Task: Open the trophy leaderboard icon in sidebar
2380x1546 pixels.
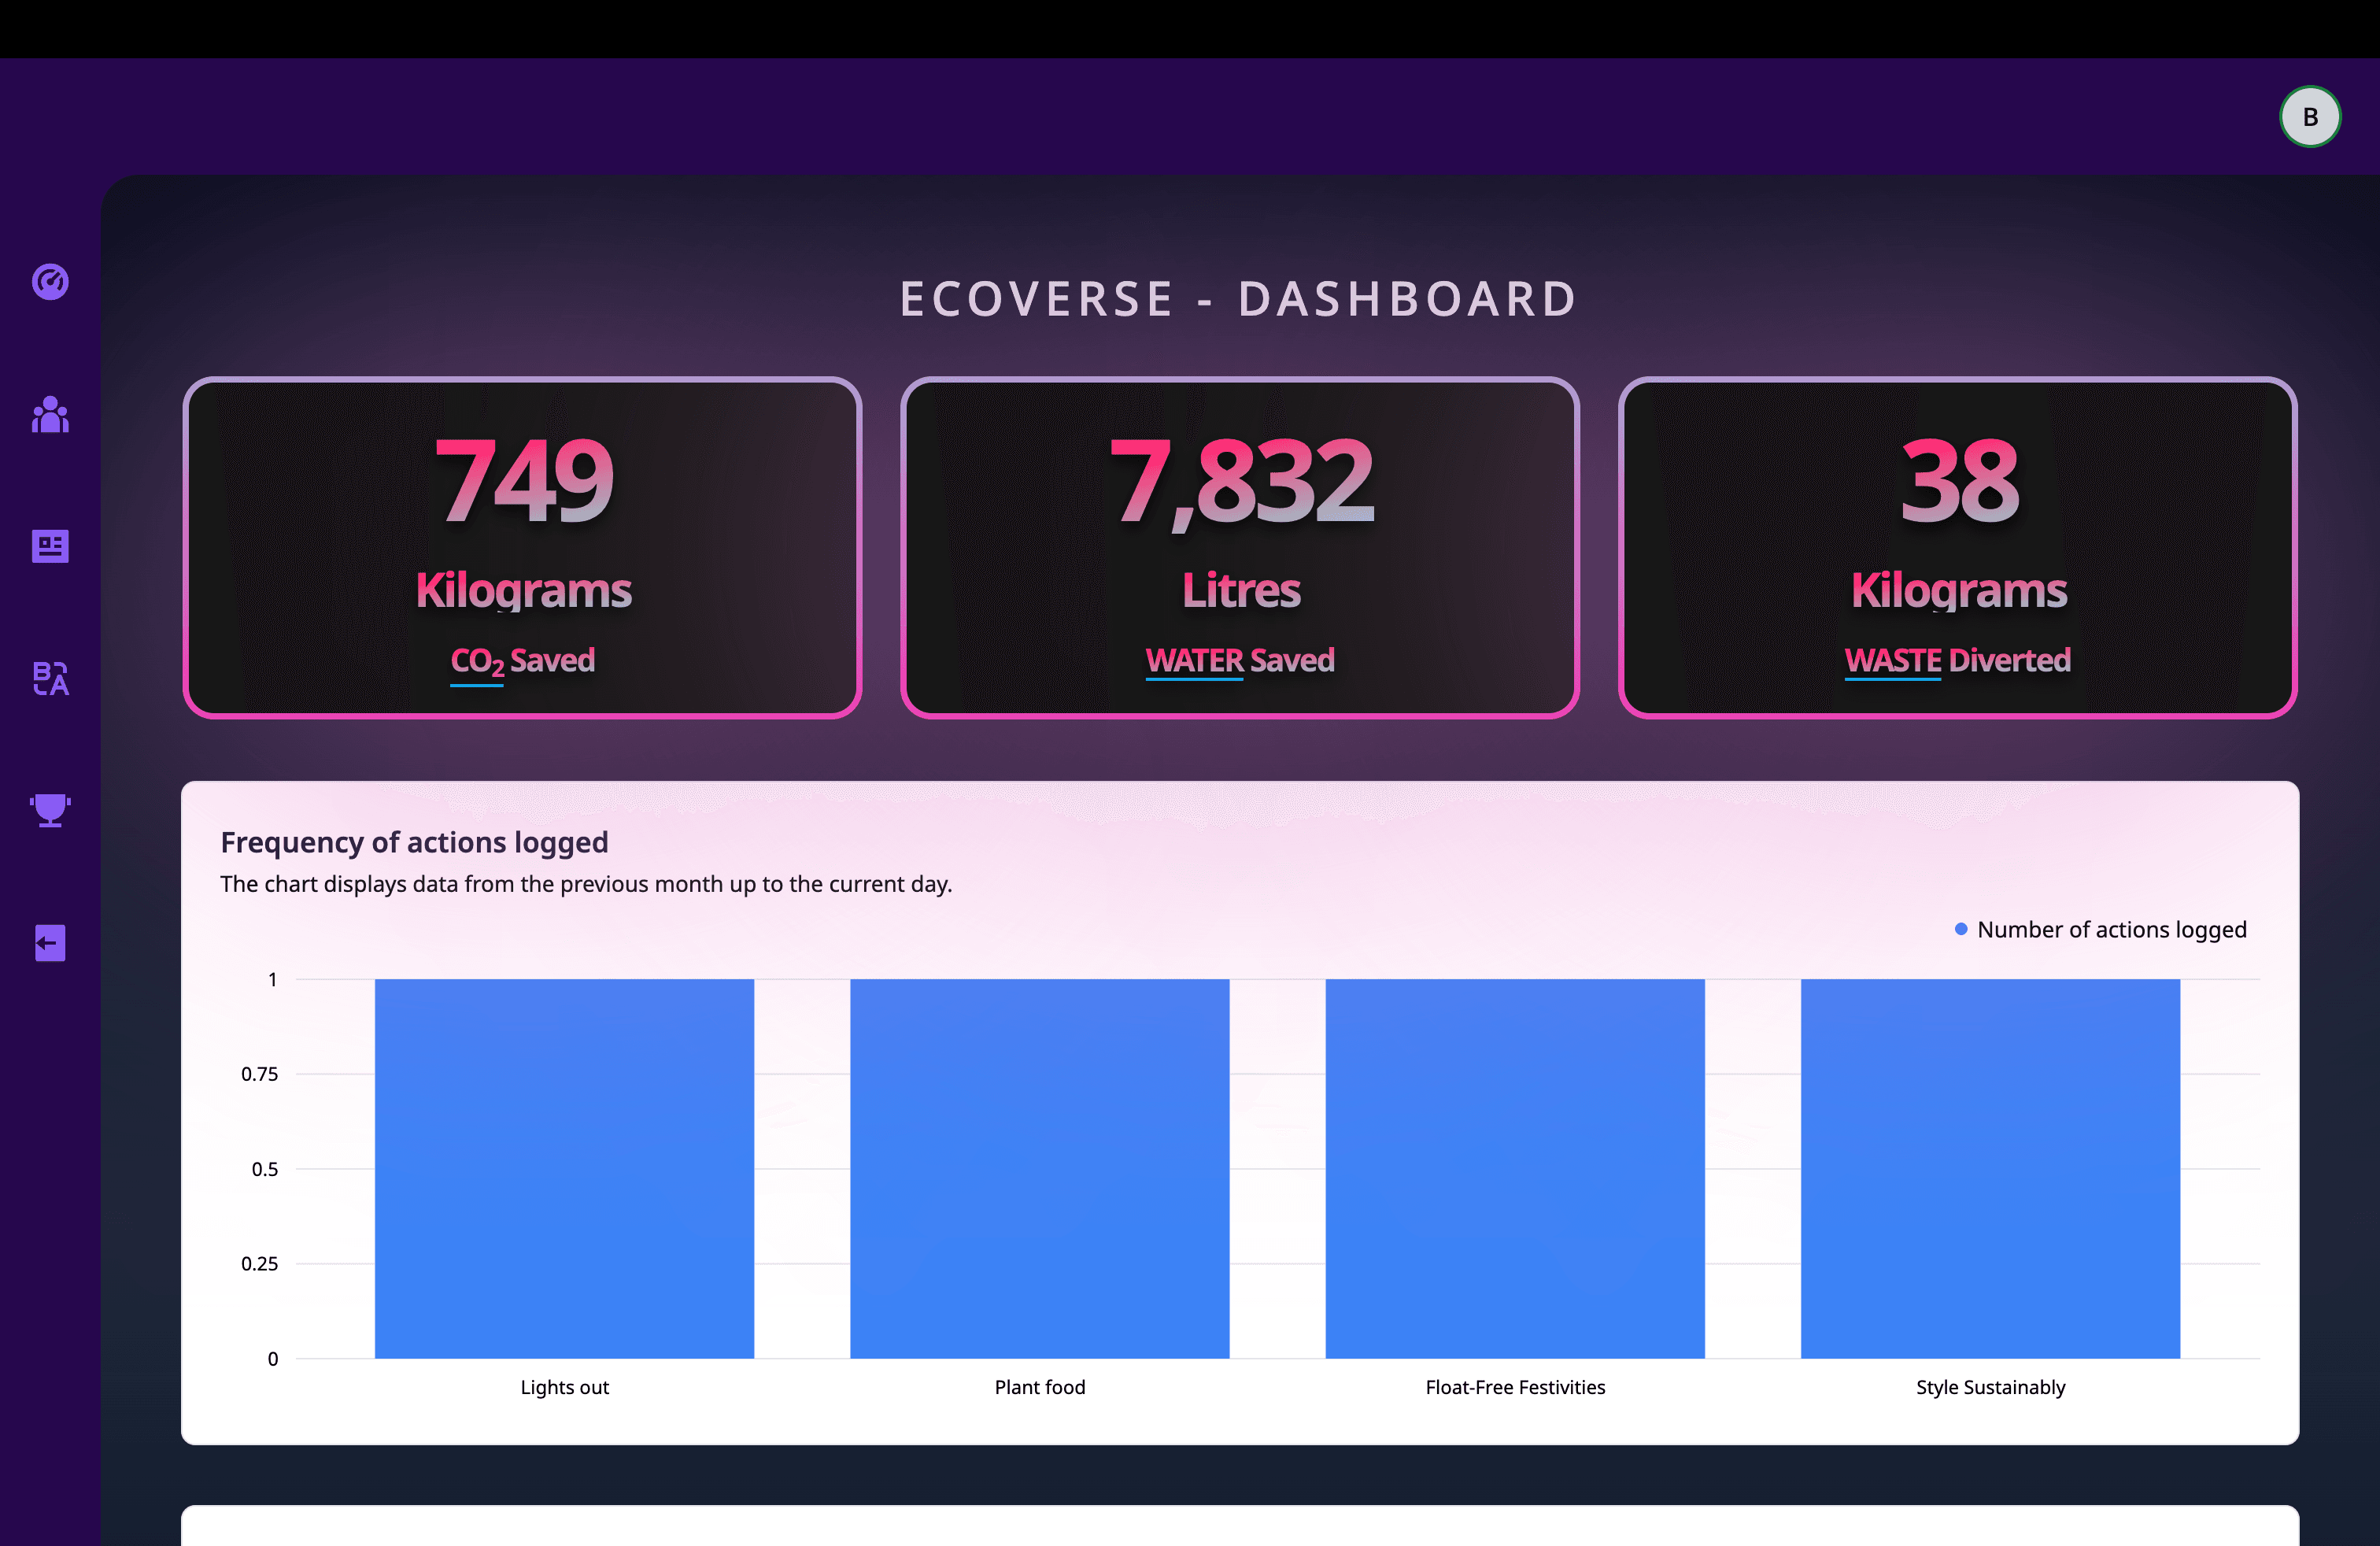Action: 50,810
